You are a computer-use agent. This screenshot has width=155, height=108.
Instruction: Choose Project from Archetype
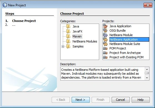(x=125, y=53)
